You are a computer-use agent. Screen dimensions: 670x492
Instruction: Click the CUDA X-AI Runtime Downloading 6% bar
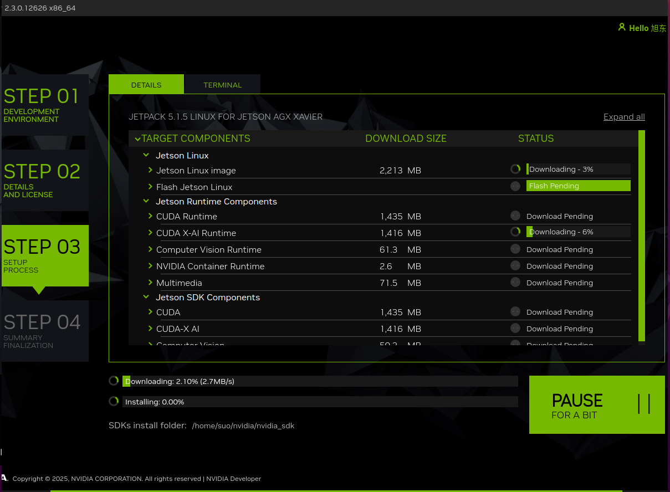pyautogui.click(x=579, y=232)
